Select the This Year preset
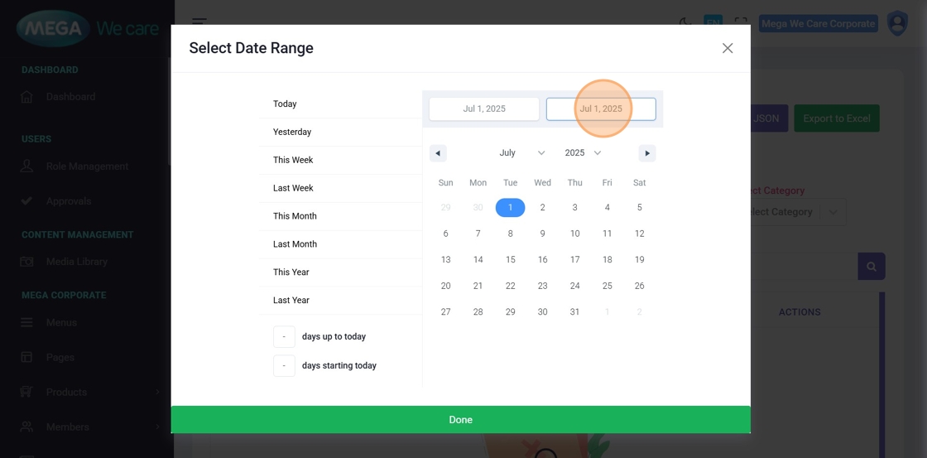927x458 pixels. [291, 272]
